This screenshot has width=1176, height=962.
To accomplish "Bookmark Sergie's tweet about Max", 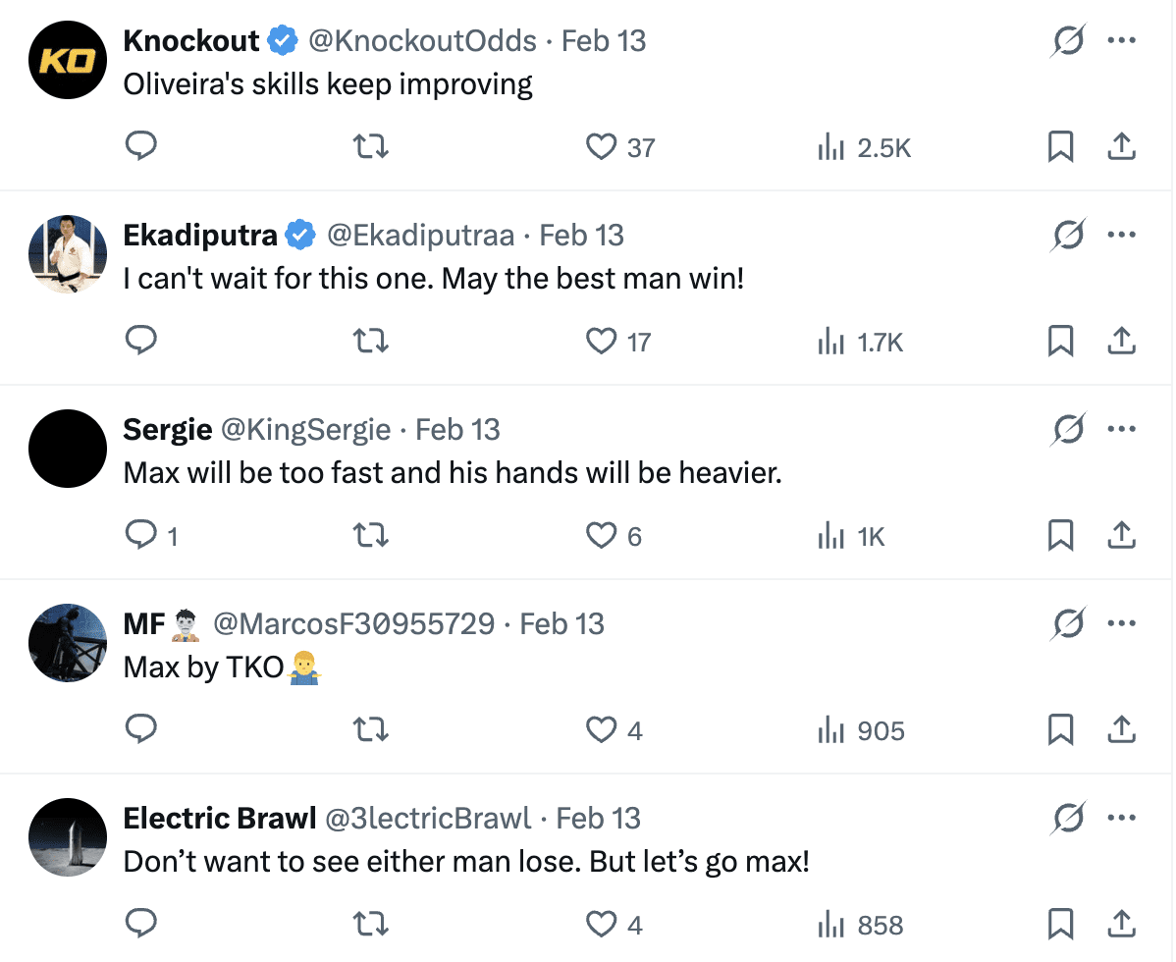I will (1060, 536).
